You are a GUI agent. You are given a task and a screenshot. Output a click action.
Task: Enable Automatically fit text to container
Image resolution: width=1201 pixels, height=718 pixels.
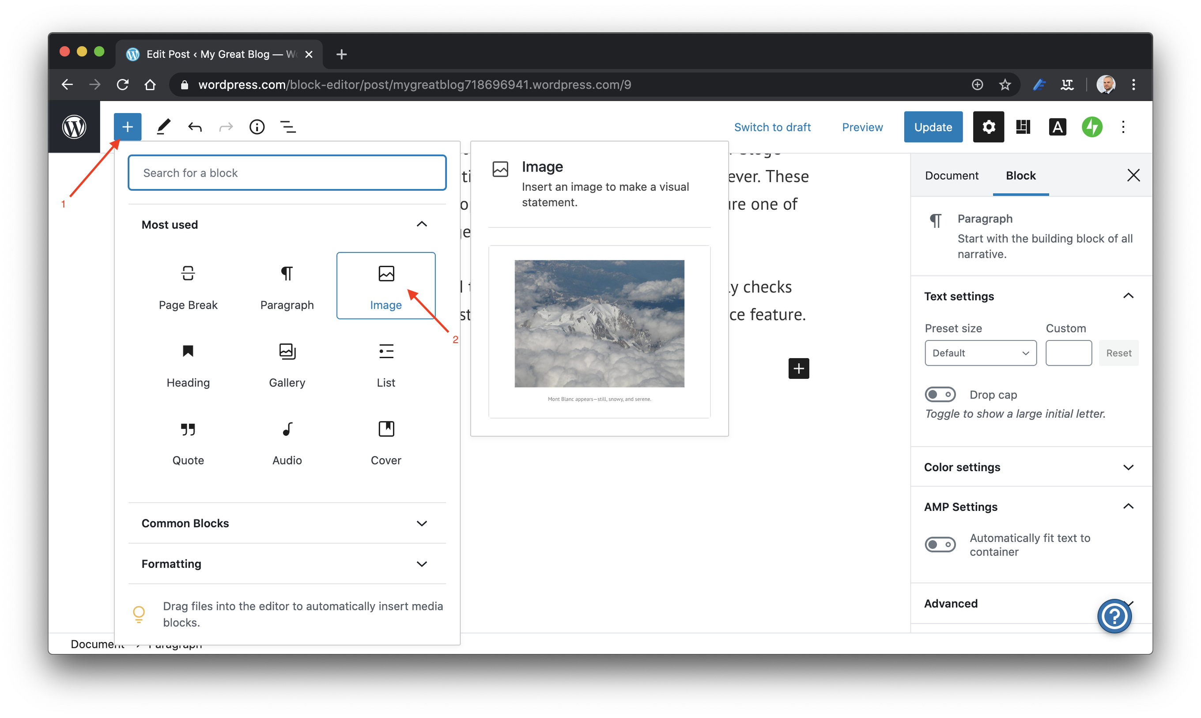[940, 544]
